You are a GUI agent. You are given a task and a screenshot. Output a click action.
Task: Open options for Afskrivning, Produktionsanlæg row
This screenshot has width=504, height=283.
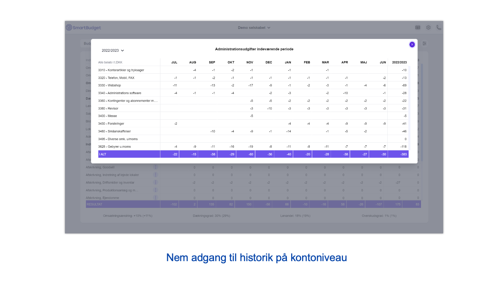pos(156,190)
